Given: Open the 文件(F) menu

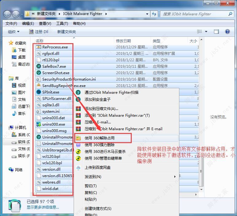Looking at the screenshot, I should (11, 24).
